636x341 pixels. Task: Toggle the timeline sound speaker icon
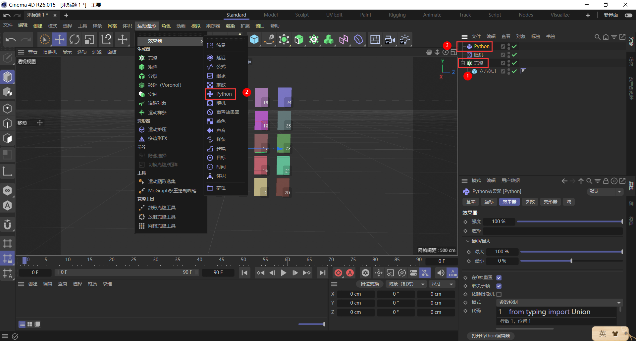441,273
